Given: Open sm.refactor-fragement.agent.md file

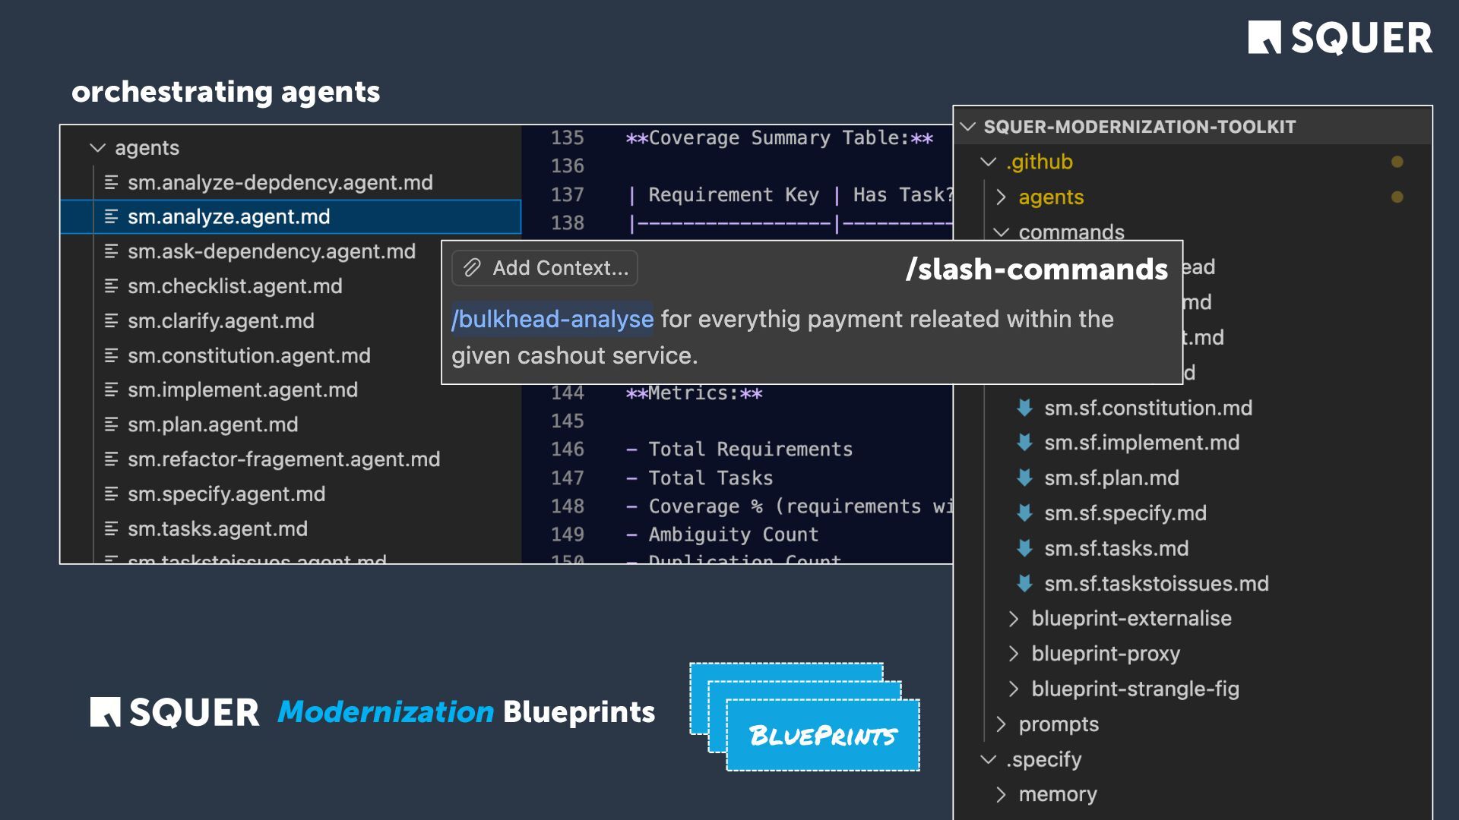Looking at the screenshot, I should pos(283,459).
